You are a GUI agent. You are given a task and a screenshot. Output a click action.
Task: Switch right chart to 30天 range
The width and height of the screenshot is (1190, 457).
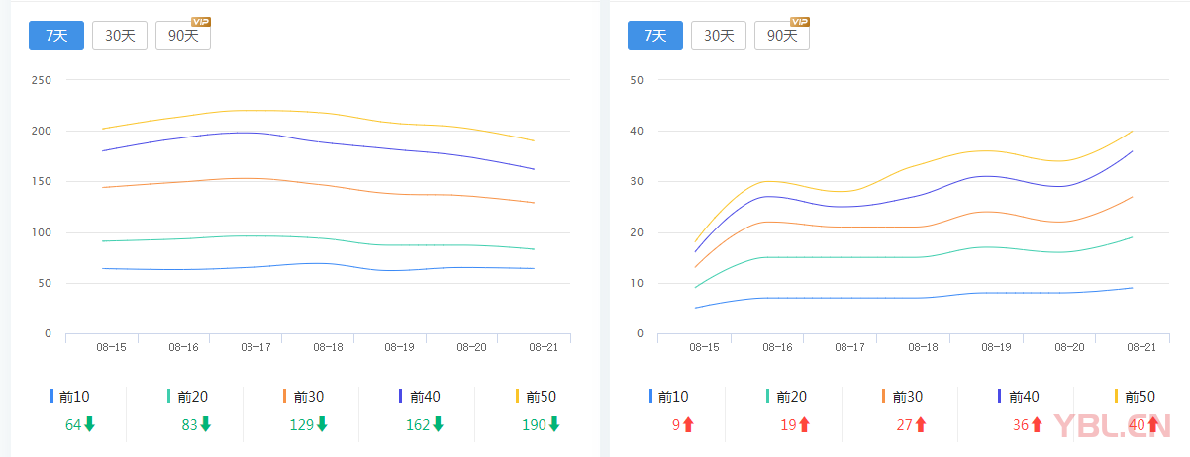719,36
